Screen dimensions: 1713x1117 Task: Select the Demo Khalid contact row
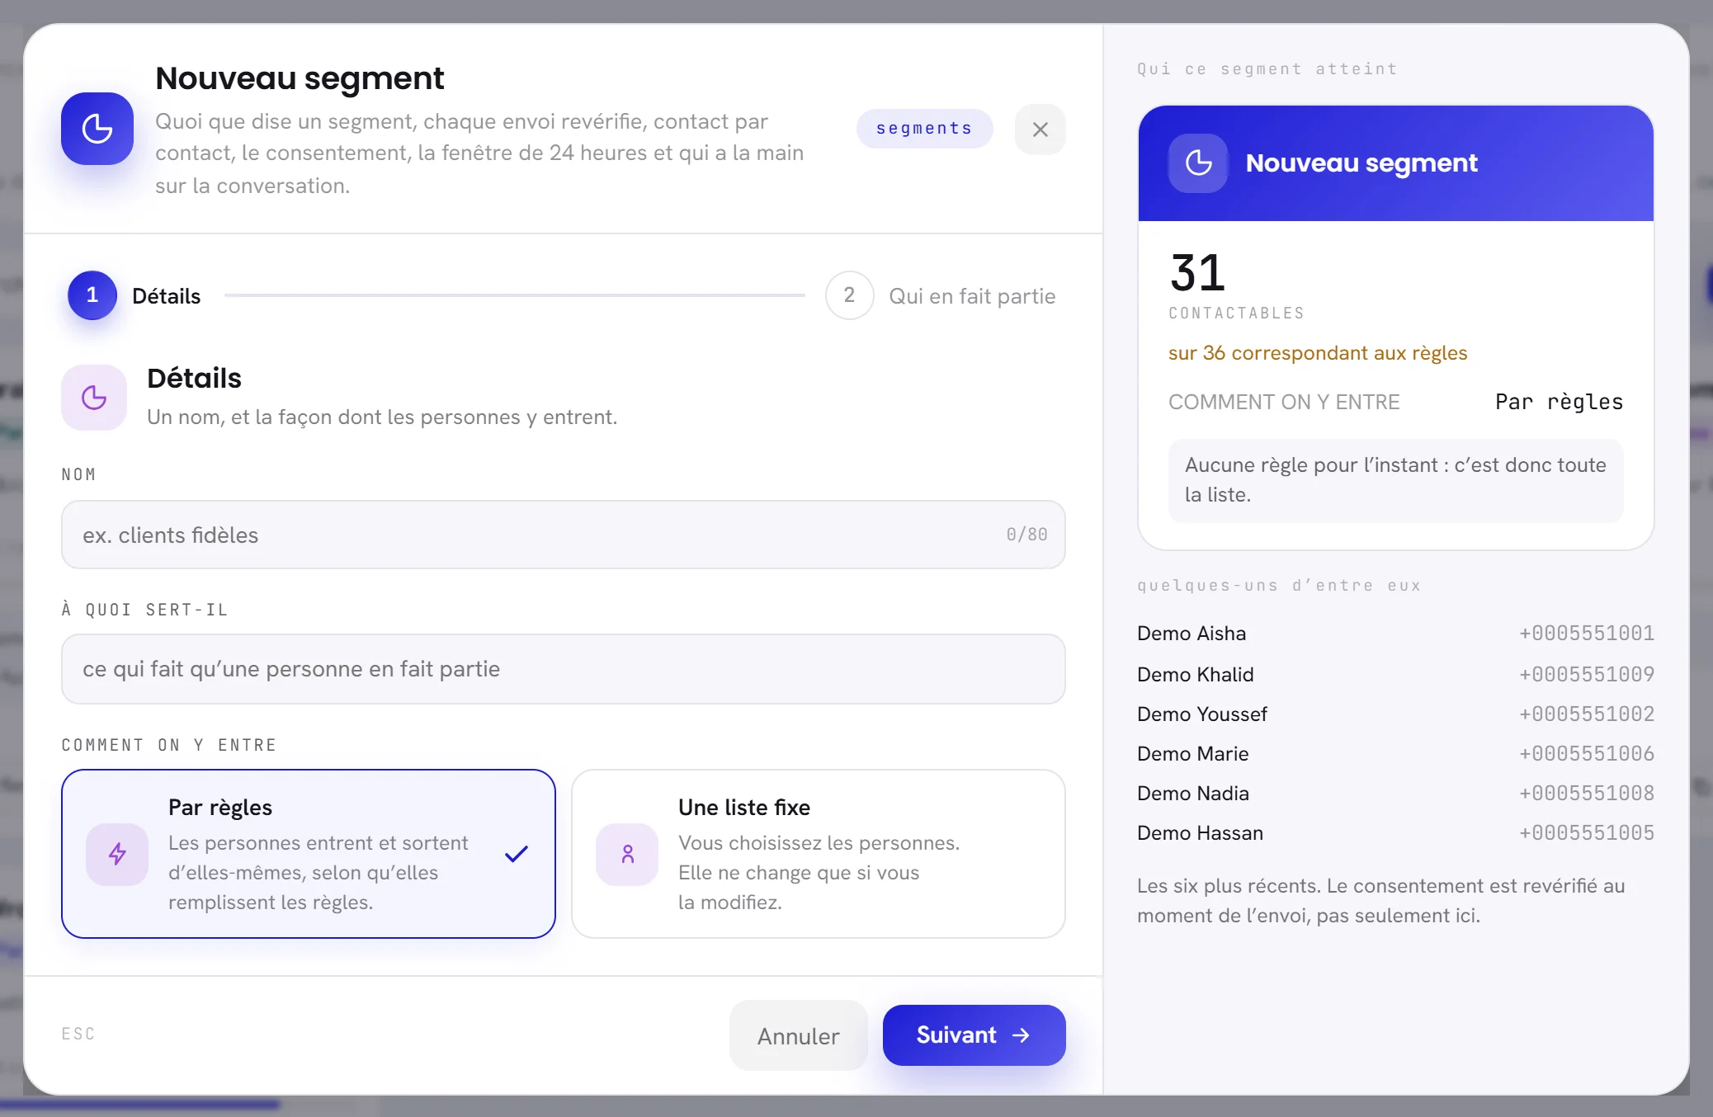[1395, 674]
